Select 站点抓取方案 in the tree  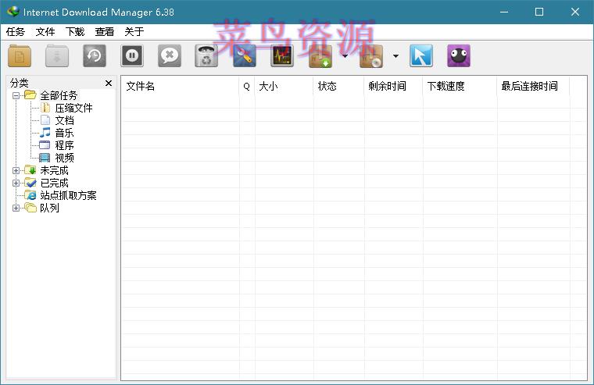pos(68,196)
